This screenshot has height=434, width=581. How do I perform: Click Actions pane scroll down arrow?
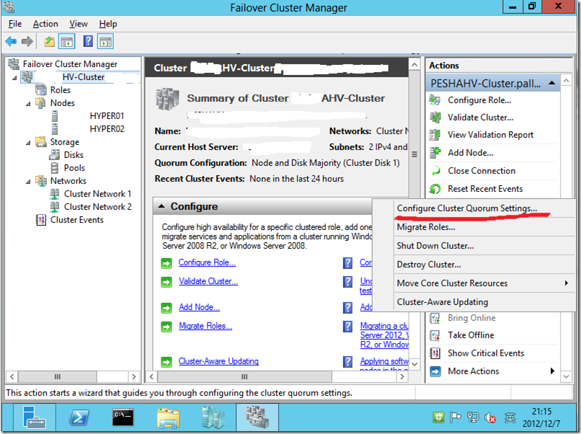click(566, 376)
